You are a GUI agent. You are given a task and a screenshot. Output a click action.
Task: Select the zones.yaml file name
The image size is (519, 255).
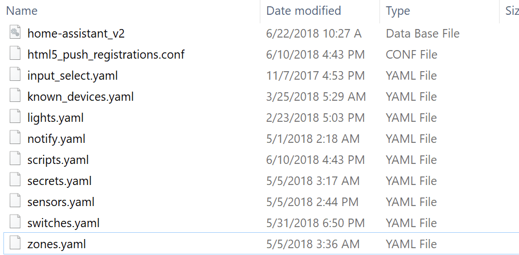coord(56,244)
